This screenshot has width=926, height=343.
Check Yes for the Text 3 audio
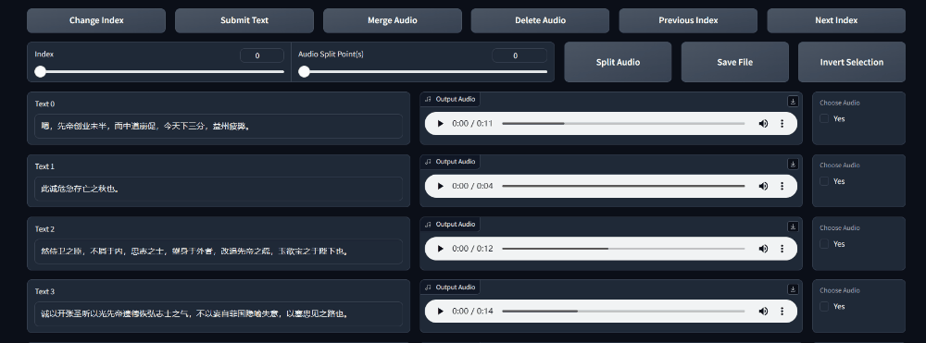(x=824, y=306)
